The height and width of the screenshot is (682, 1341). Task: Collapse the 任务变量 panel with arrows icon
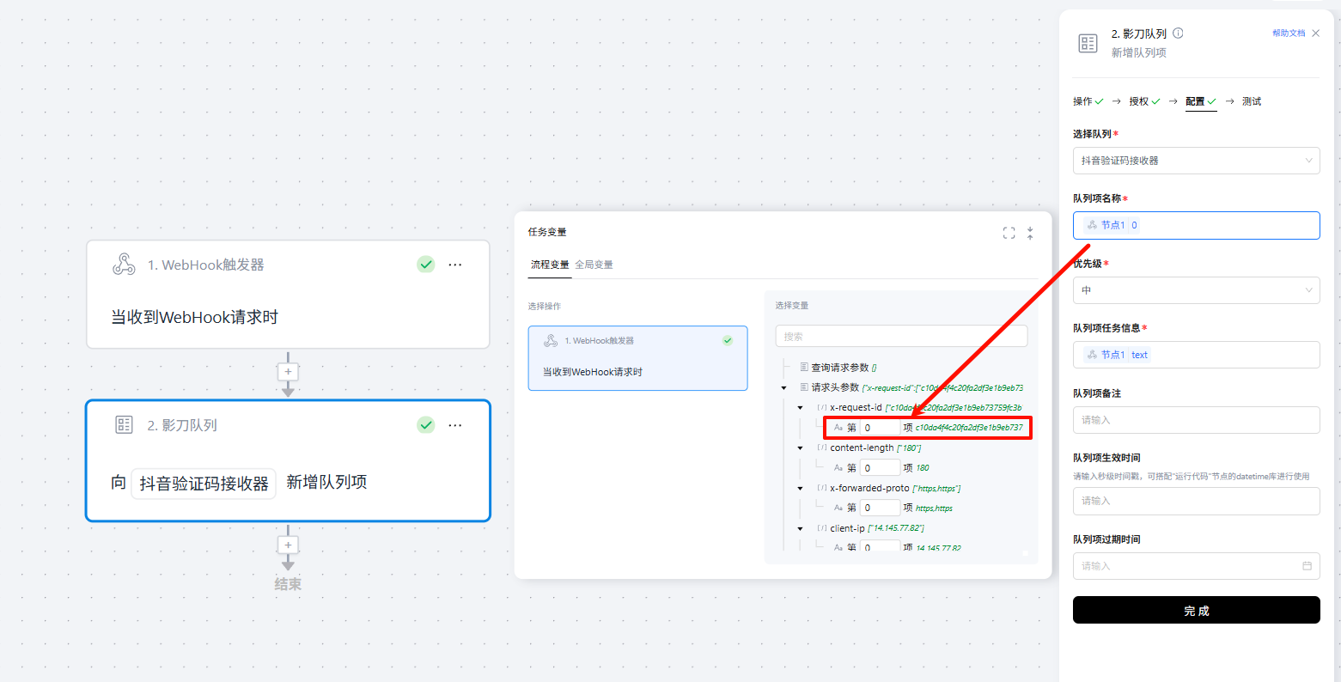pyautogui.click(x=1030, y=233)
